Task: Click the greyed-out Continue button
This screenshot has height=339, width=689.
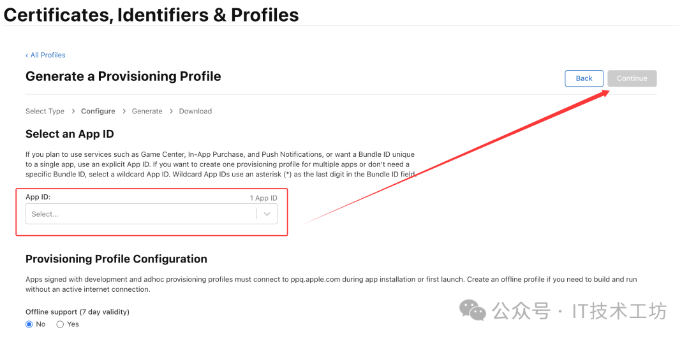Action: point(632,78)
